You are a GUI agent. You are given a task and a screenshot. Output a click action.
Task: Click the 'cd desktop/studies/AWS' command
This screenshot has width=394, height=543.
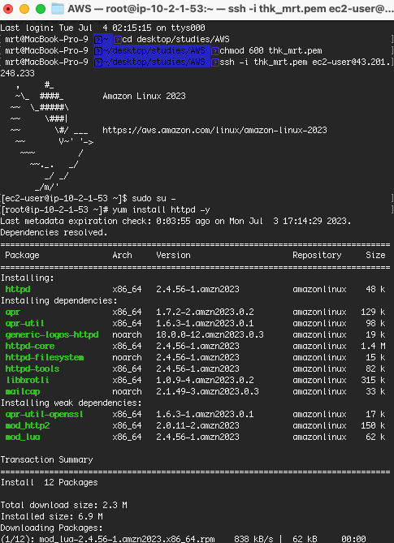(175, 39)
